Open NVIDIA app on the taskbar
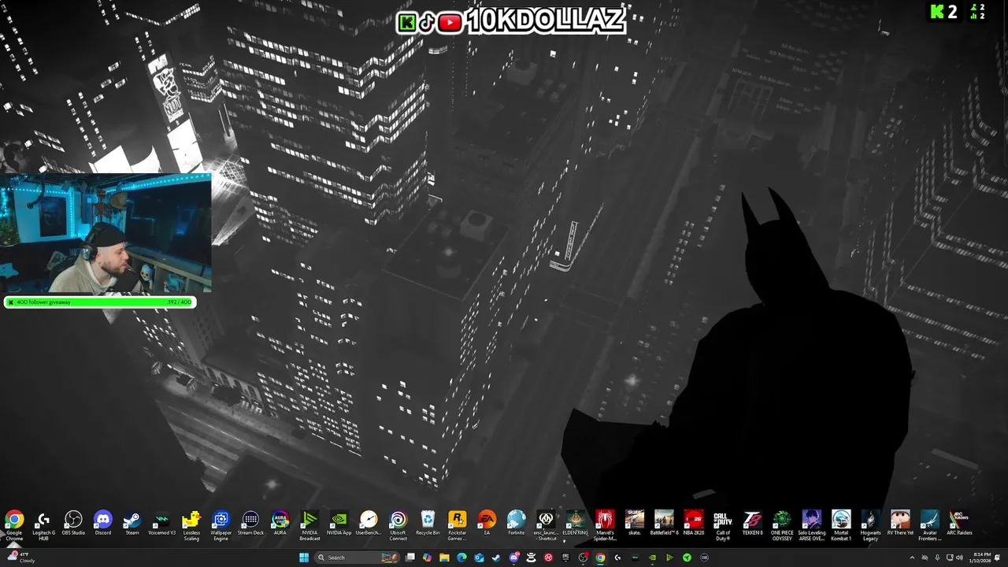Viewport: 1008px width, 567px height. [x=653, y=558]
